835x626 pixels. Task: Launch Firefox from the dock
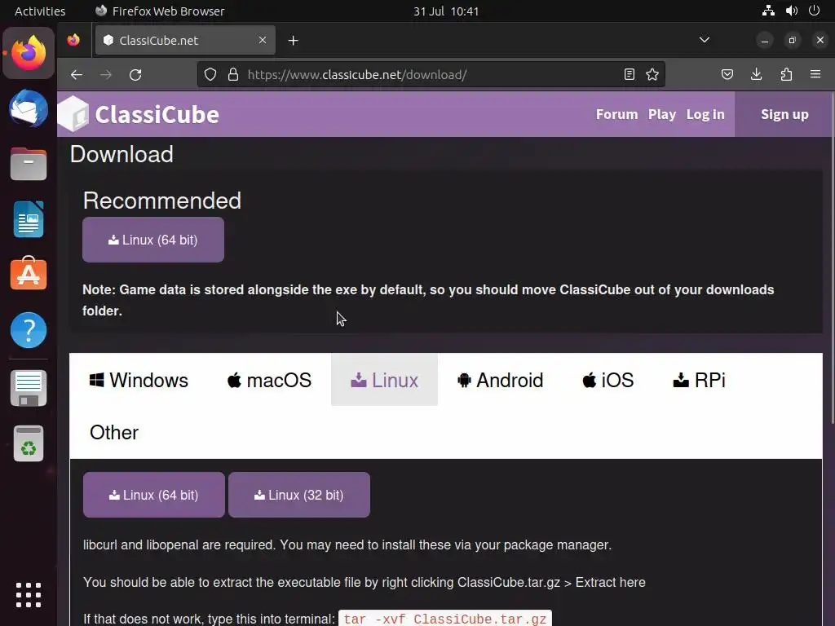29,53
